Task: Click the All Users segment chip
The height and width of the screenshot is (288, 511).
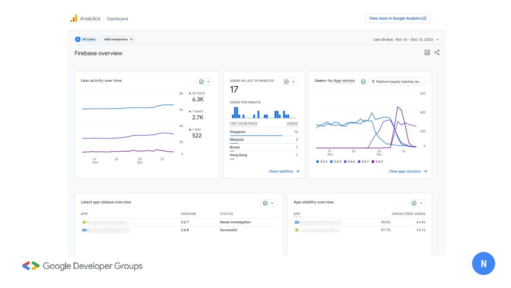Action: click(x=86, y=39)
